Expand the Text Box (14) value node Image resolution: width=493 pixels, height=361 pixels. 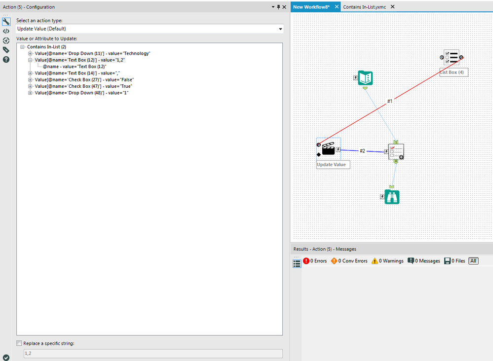click(30, 73)
